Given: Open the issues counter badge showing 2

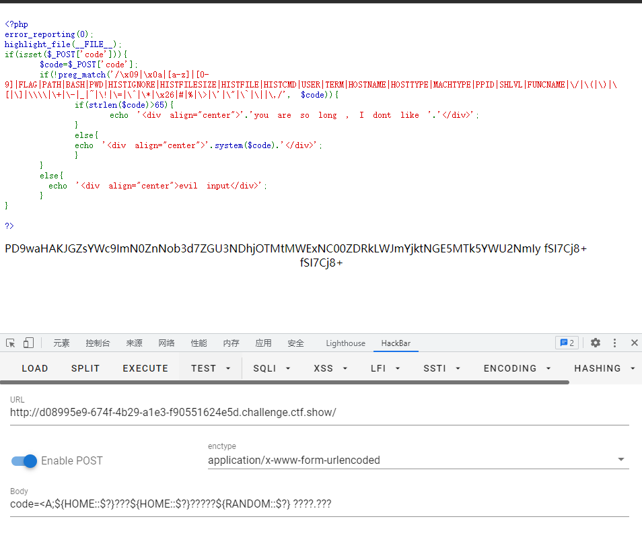Looking at the screenshot, I should tap(567, 343).
